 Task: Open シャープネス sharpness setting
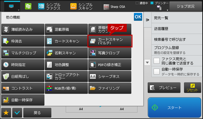coord(110,77)
